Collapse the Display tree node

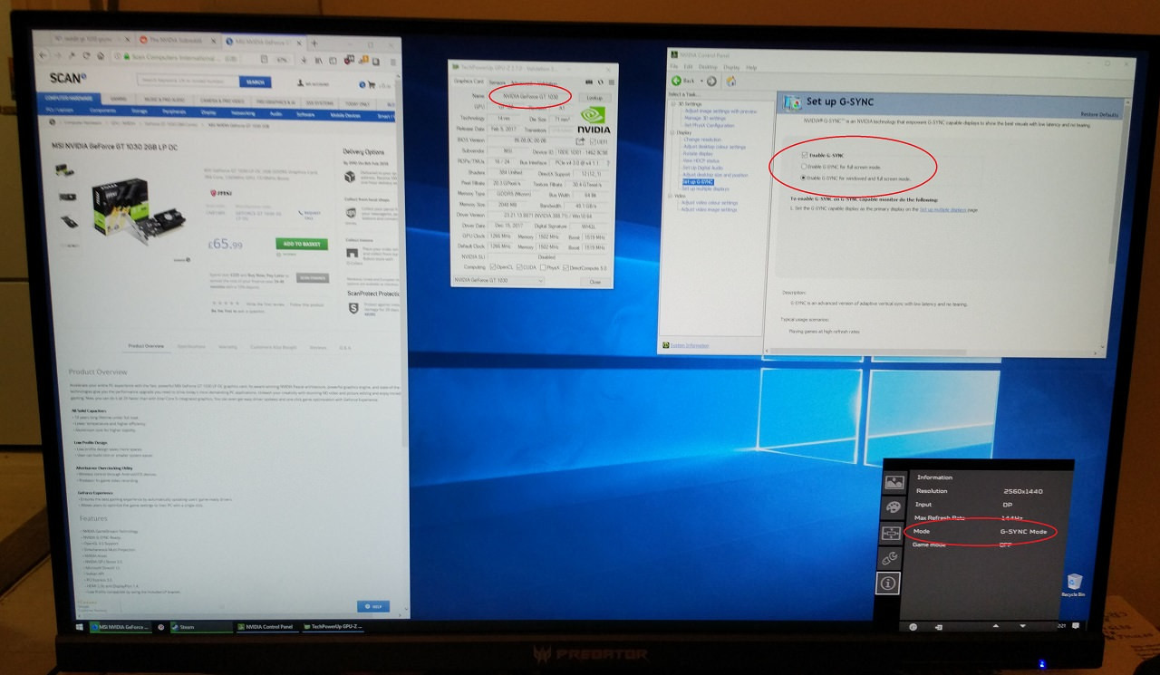point(672,132)
